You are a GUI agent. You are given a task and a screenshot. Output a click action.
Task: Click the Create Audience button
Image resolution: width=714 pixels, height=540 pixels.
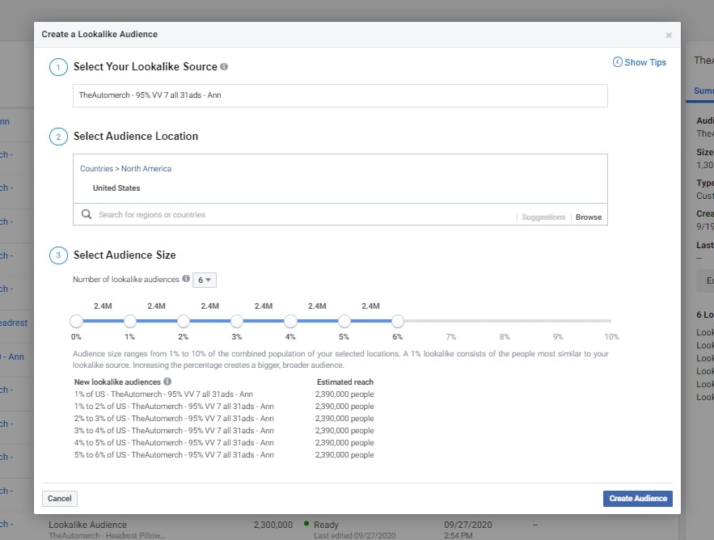[x=637, y=498]
